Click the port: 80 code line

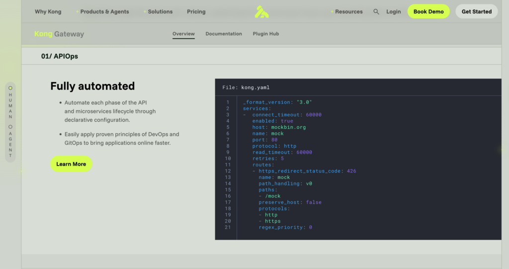click(x=265, y=140)
